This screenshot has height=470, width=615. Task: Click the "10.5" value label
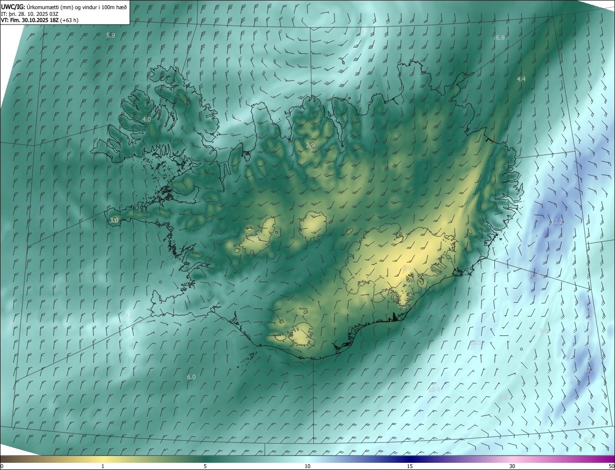tap(476, 343)
